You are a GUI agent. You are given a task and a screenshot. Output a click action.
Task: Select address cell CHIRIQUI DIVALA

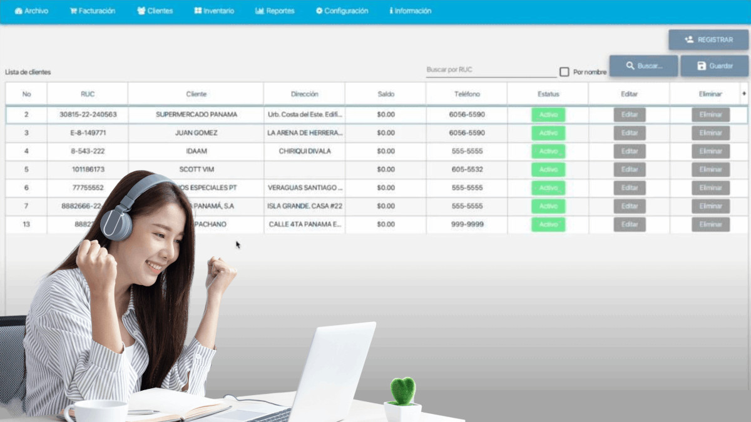coord(304,151)
